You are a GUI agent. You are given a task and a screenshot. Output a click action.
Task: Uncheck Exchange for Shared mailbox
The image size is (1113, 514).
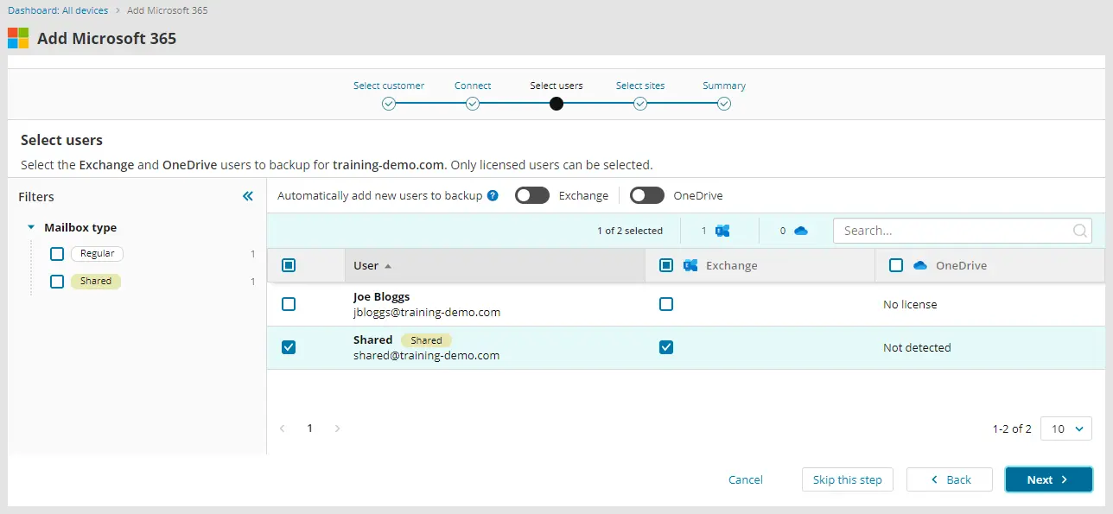pos(666,347)
